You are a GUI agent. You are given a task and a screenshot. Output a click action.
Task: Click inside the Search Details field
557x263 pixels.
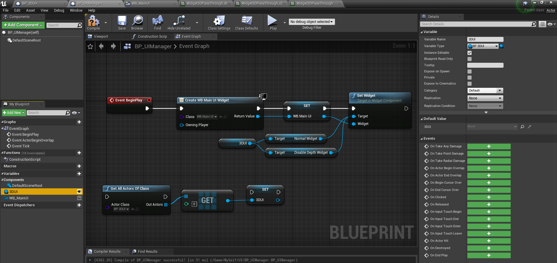click(x=477, y=24)
